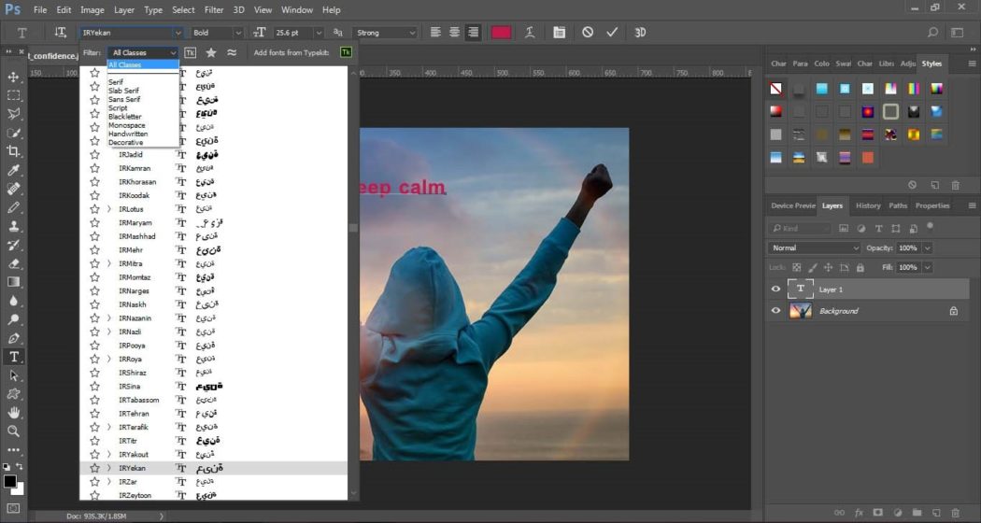This screenshot has height=523, width=981.
Task: Click the 3D text button
Action: tap(640, 33)
